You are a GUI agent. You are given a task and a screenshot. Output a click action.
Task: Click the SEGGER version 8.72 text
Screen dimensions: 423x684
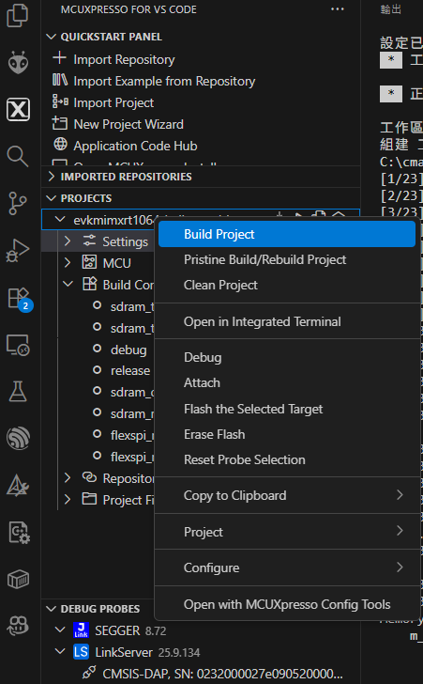click(x=156, y=630)
